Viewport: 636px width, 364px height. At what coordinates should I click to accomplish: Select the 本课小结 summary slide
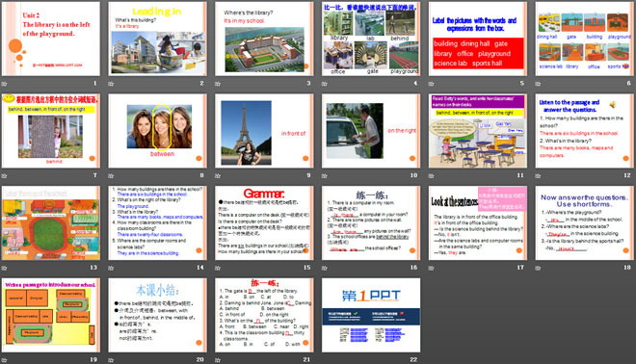coord(157,315)
